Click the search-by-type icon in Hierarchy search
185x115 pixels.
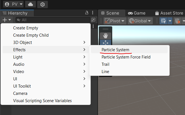(93, 20)
